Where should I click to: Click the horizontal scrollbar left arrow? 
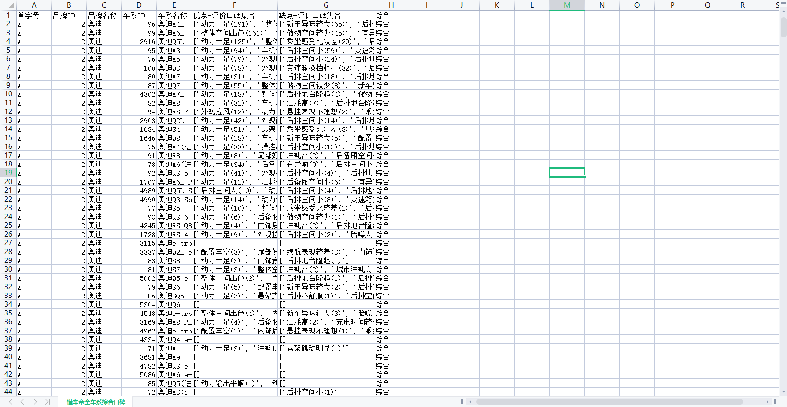pos(470,402)
